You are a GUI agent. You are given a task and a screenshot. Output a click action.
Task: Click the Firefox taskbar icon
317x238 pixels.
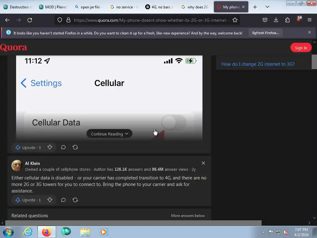(x=46, y=232)
